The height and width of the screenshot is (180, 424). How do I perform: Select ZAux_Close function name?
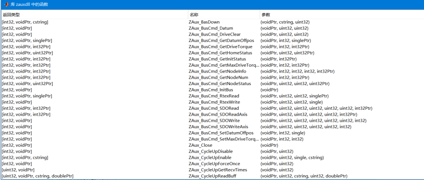point(200,145)
